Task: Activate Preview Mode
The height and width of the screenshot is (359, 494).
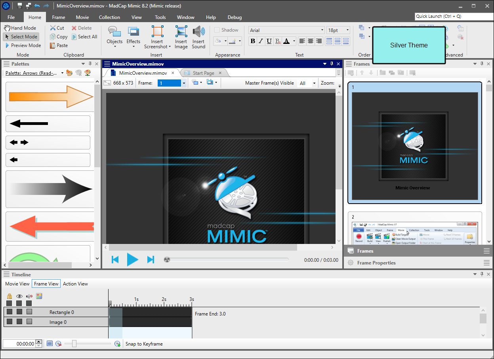Action: click(x=23, y=45)
